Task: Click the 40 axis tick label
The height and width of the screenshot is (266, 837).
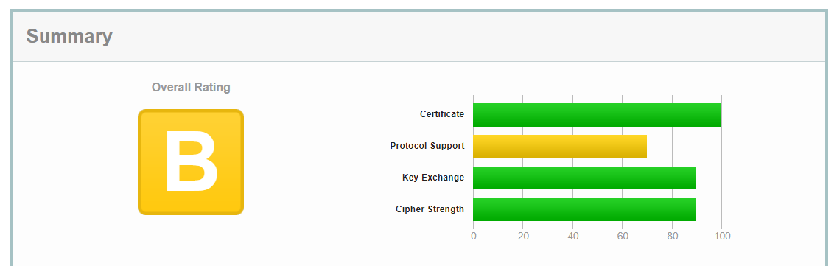Action: pos(572,236)
